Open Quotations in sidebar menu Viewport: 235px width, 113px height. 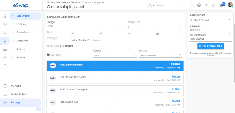point(23,32)
